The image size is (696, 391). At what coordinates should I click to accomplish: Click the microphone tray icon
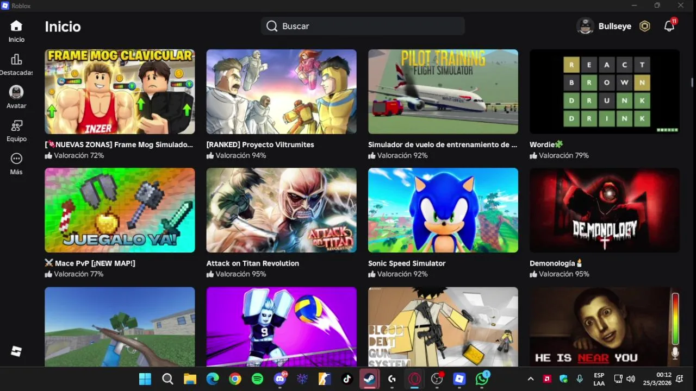tap(580, 379)
